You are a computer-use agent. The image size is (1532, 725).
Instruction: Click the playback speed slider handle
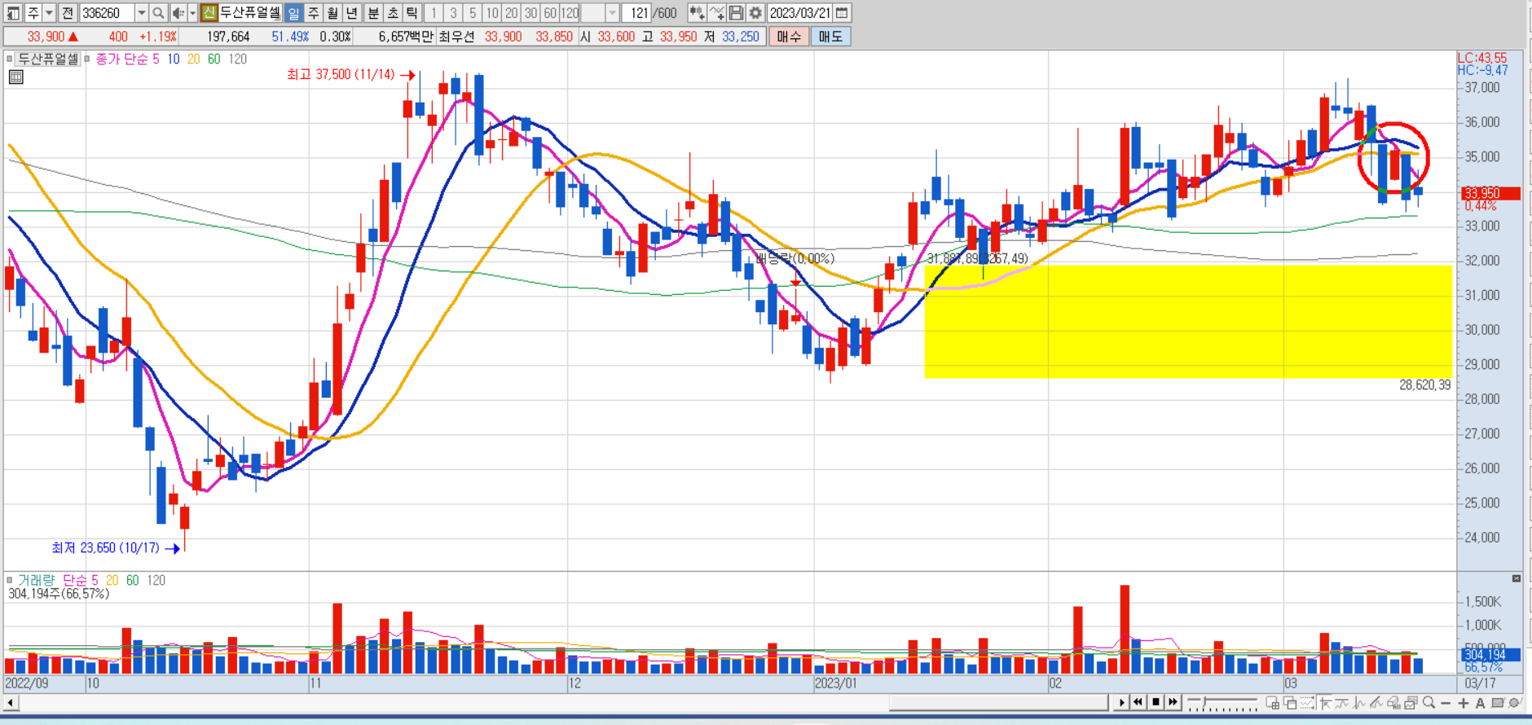point(1204,702)
